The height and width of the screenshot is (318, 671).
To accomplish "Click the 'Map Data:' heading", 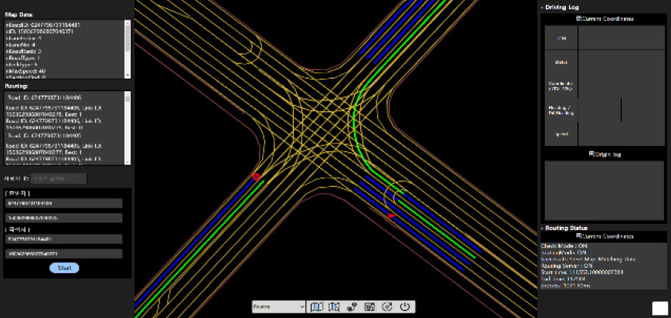I will (x=19, y=15).
